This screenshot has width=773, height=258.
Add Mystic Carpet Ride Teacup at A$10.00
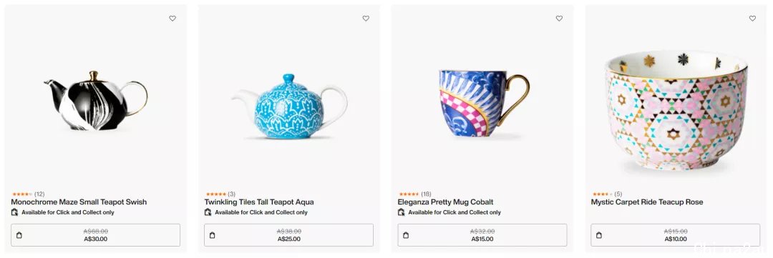point(676,235)
